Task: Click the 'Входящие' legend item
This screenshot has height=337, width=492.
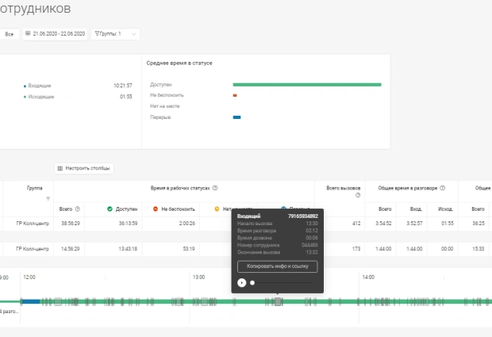Action: 40,85
